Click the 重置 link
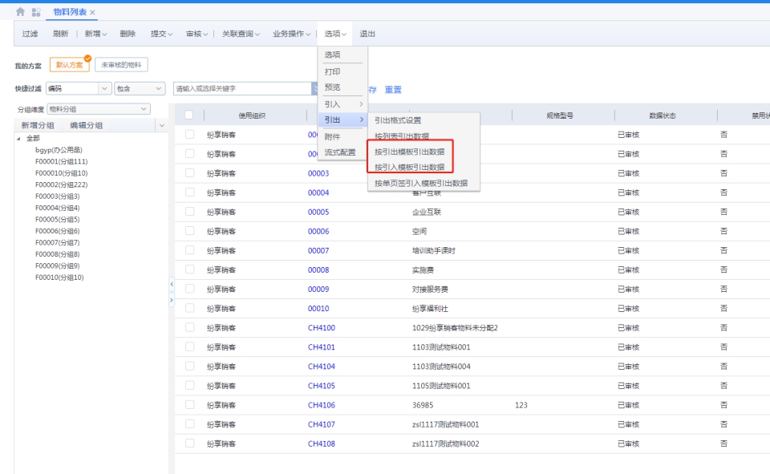This screenshot has width=770, height=474. [x=393, y=89]
